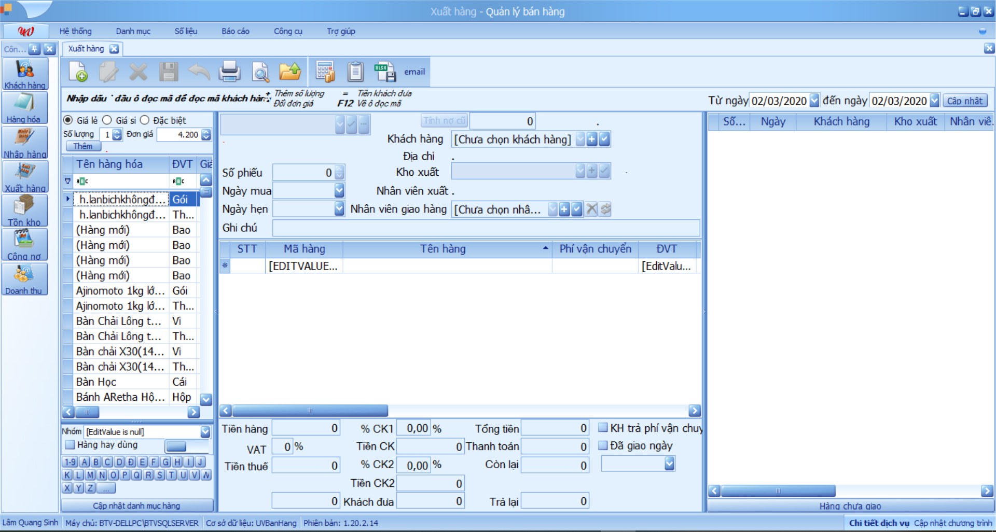996x532 pixels.
Task: Open Hàng hóa sidebar module
Action: (x=25, y=108)
